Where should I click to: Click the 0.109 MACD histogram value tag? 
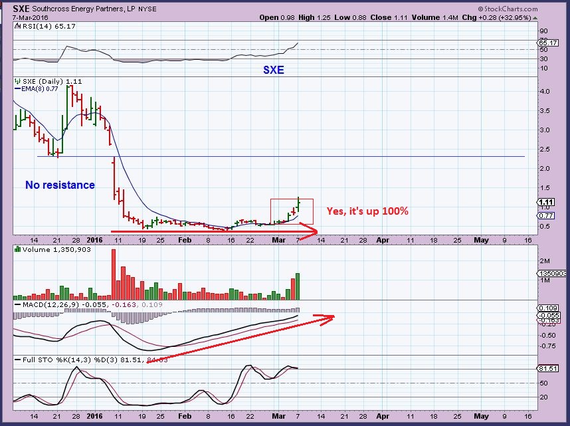tap(548, 308)
